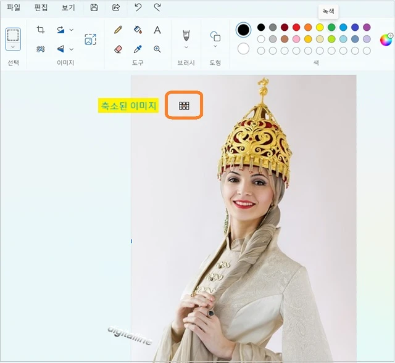Pick the orange palette swatch
Viewport: 395px width, 363px height.
(x=308, y=27)
